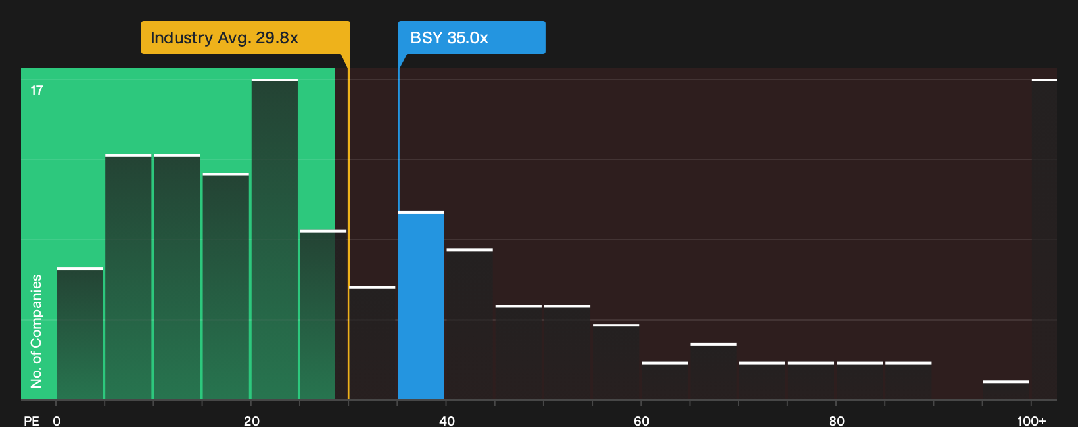Screen dimensions: 1078x427
Task: Click the x-axis value 80
Action: pos(837,420)
